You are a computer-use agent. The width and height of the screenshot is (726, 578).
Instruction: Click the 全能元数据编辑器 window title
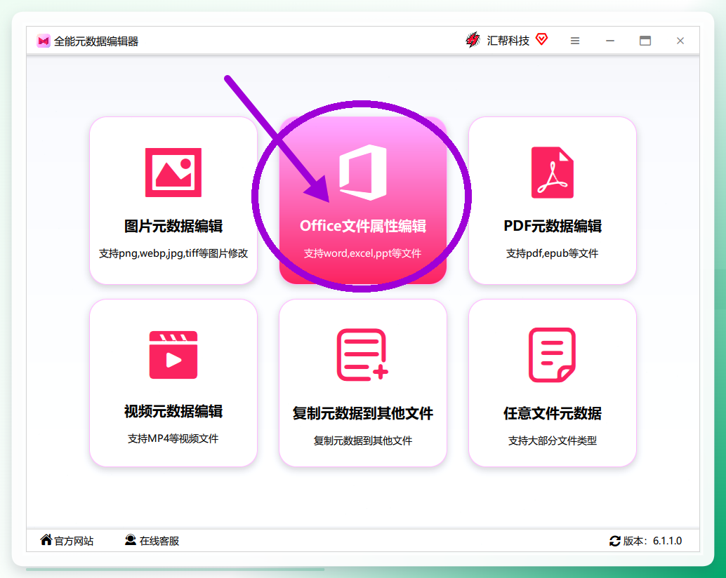[x=96, y=41]
